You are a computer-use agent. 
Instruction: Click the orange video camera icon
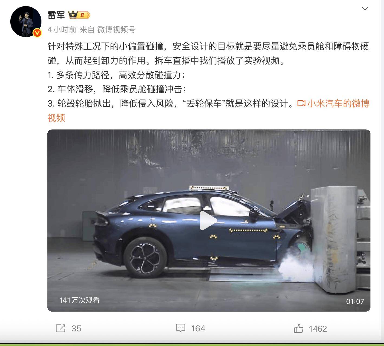click(301, 103)
